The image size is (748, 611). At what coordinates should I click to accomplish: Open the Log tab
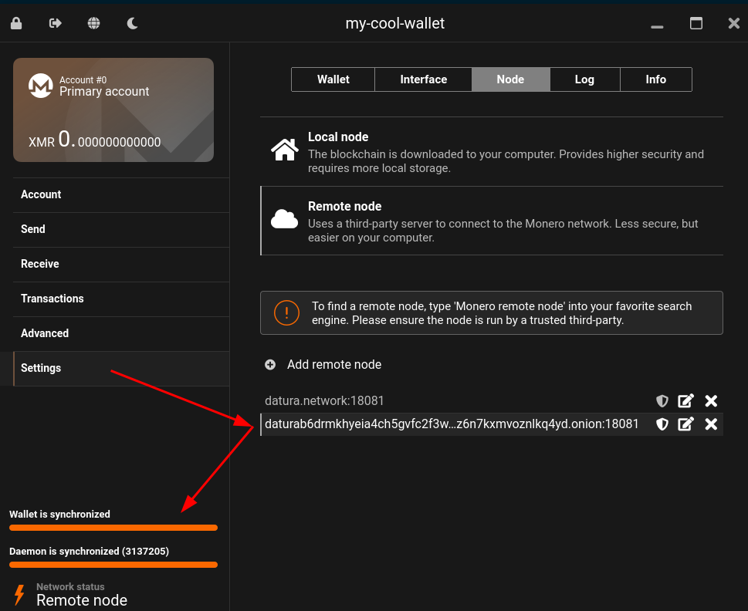(x=585, y=79)
